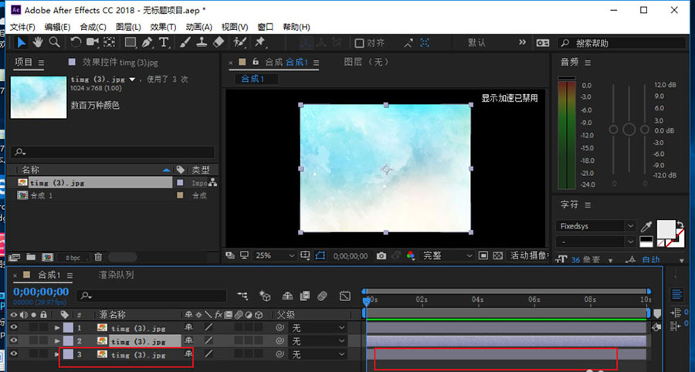The image size is (695, 372).
Task: Select the Pen tool
Action: (147, 42)
